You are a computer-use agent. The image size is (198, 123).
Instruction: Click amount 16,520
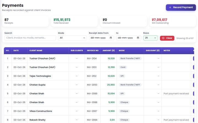[111, 58]
